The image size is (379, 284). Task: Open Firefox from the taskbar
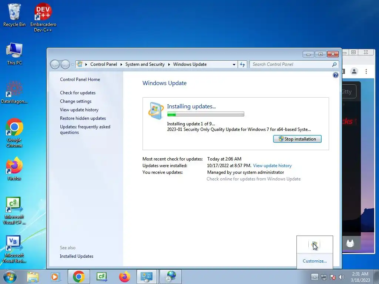125,277
